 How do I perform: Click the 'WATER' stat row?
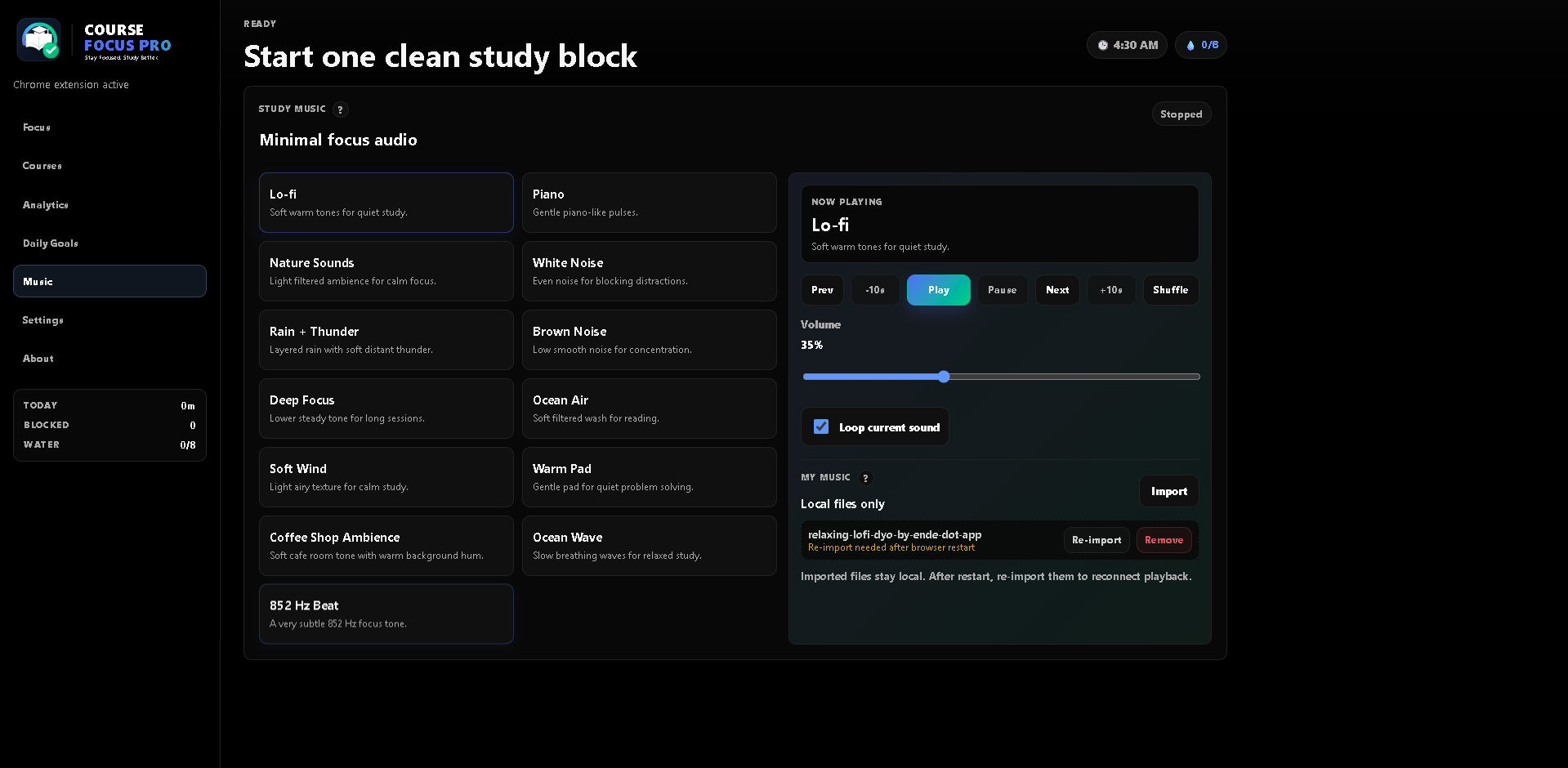point(109,444)
